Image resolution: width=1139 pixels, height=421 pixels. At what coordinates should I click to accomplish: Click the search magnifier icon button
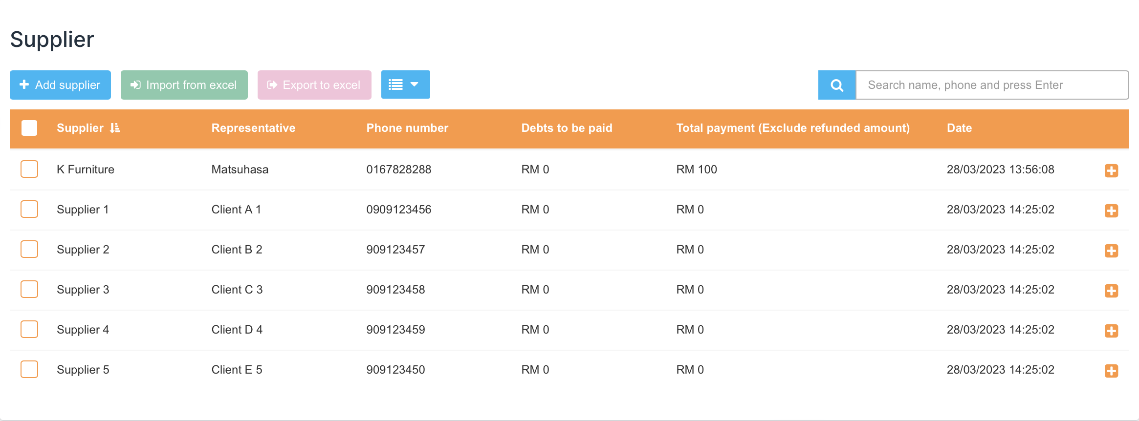836,85
